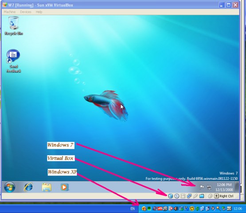The height and width of the screenshot is (213, 246).
Task: Click VirtualBox hard disk activity indicator
Action: point(170,196)
